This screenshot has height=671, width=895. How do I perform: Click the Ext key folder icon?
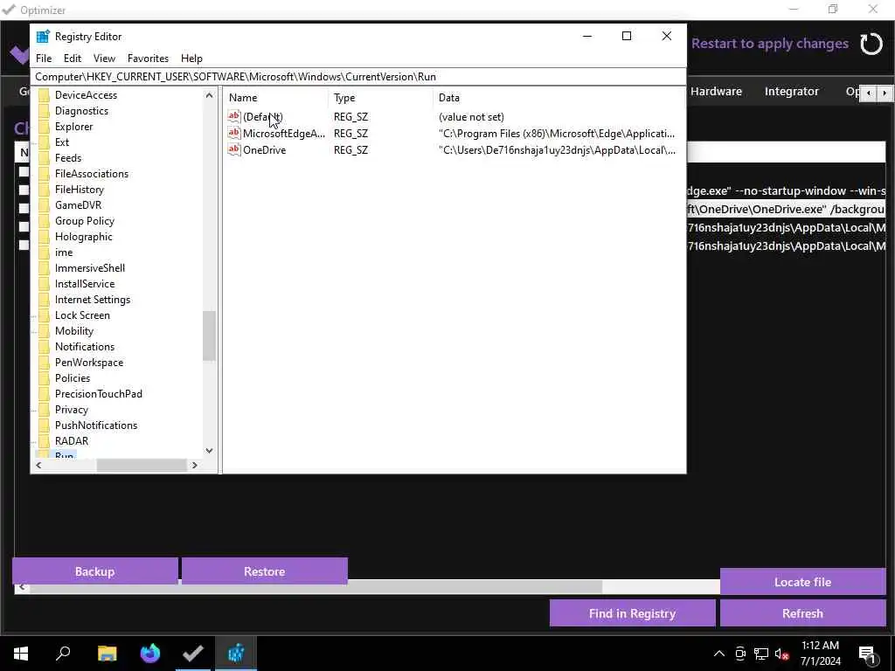point(44,142)
